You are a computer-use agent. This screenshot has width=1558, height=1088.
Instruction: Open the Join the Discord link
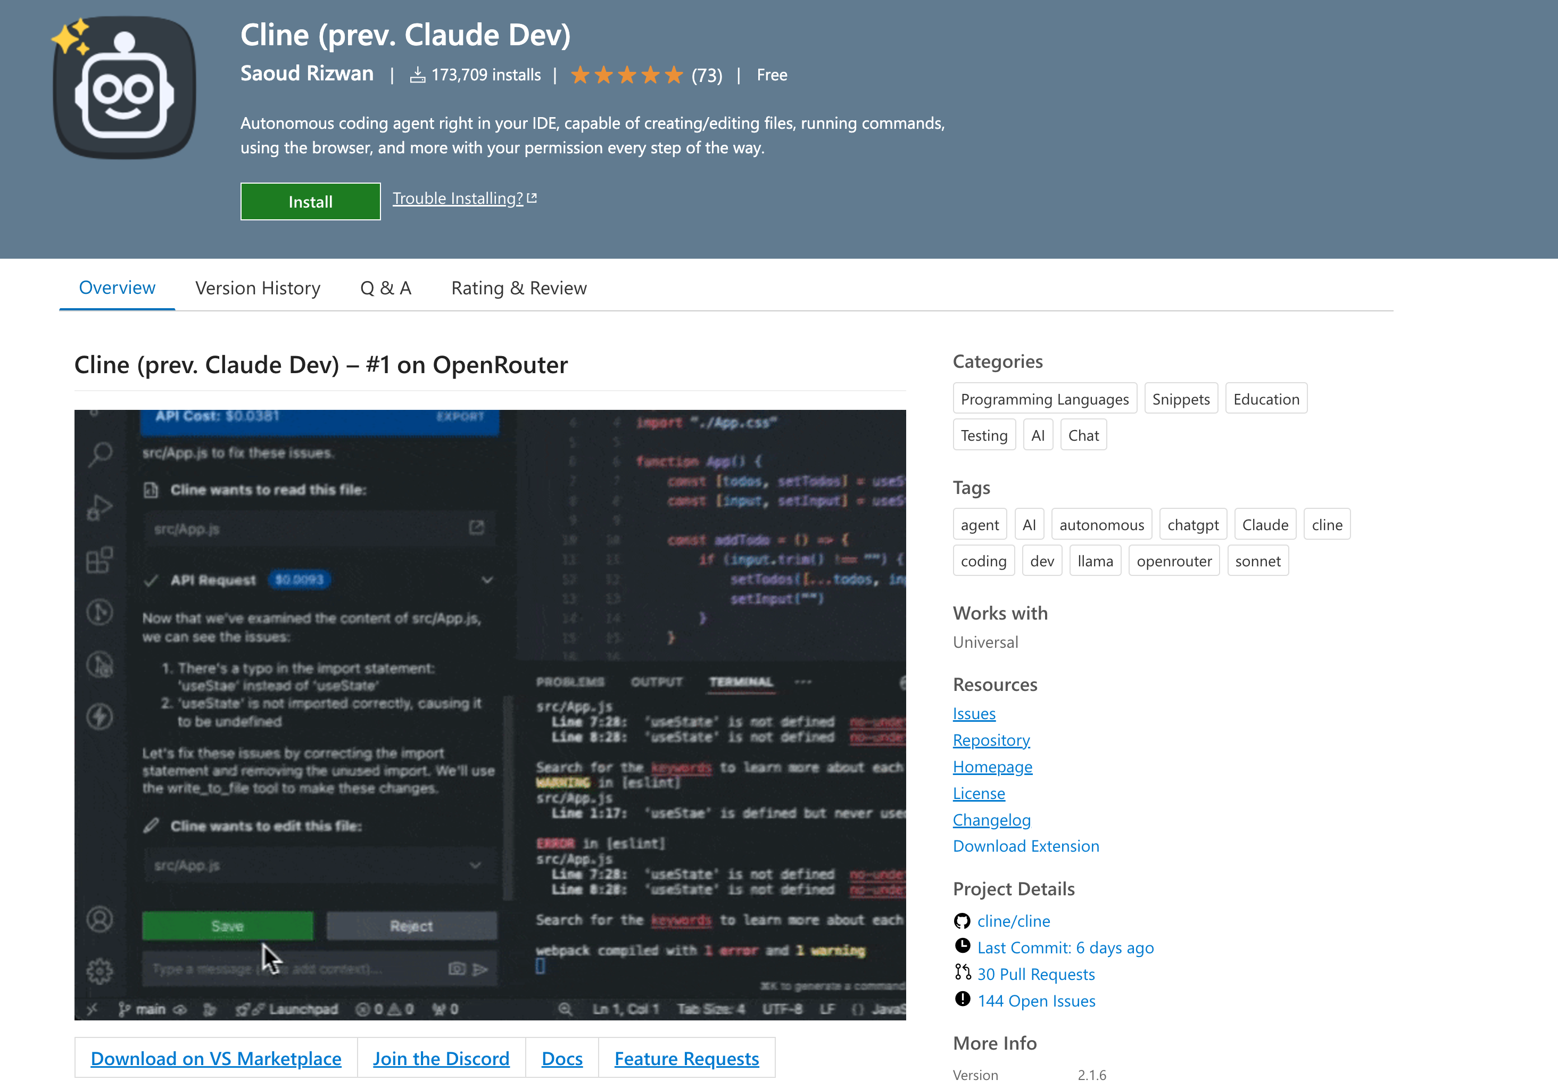tap(441, 1058)
